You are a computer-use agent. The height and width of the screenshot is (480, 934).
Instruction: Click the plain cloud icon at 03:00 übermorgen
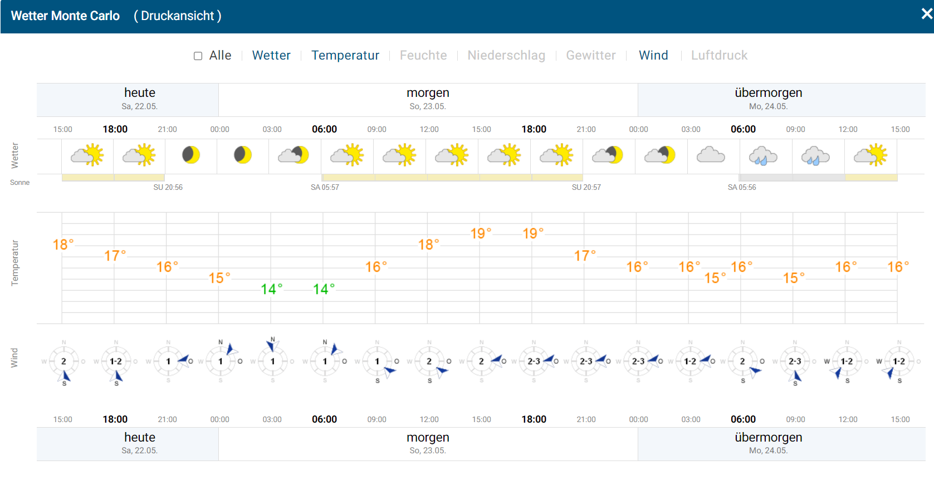711,155
